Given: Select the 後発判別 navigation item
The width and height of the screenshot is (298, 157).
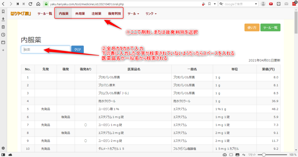Looking at the screenshot, I should [114, 14].
